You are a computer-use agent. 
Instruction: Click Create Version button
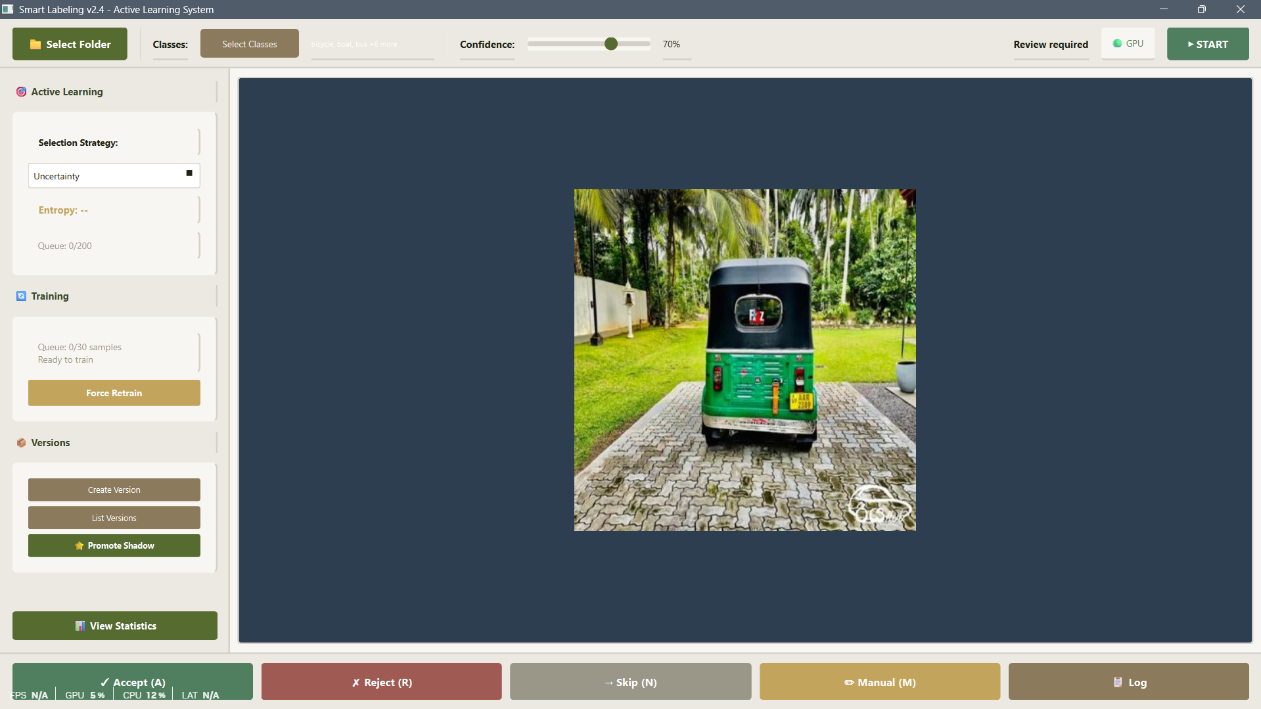(114, 490)
